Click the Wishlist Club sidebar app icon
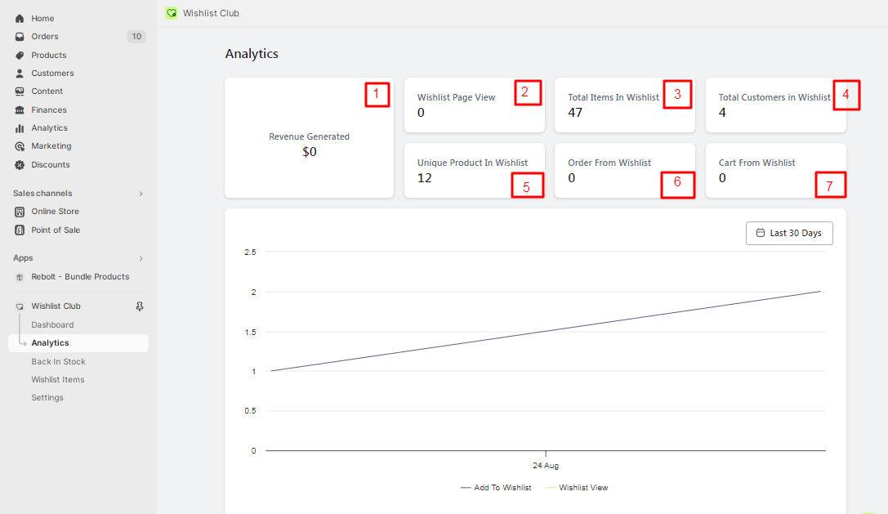The width and height of the screenshot is (888, 514). coord(20,306)
